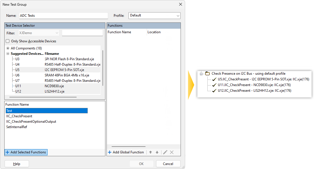Enable Only Show Accessible Devices checkbox
This screenshot has height=169, width=317.
(8, 41)
